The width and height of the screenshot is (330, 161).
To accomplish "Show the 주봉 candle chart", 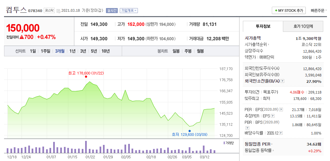I will [188, 51].
